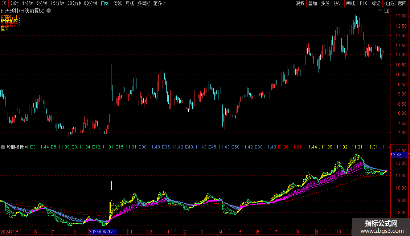This screenshot has width=410, height=236.
Task: Select the 5分钟 period tab
Action: [42, 3]
